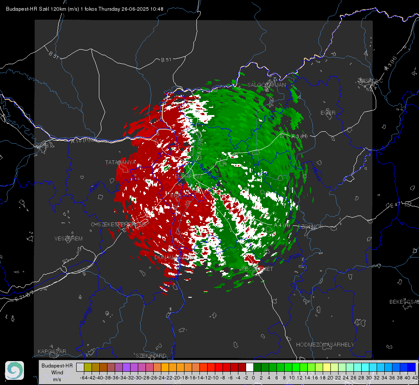Click the legend value label '42'
The image size is (419, 385).
click(415, 378)
